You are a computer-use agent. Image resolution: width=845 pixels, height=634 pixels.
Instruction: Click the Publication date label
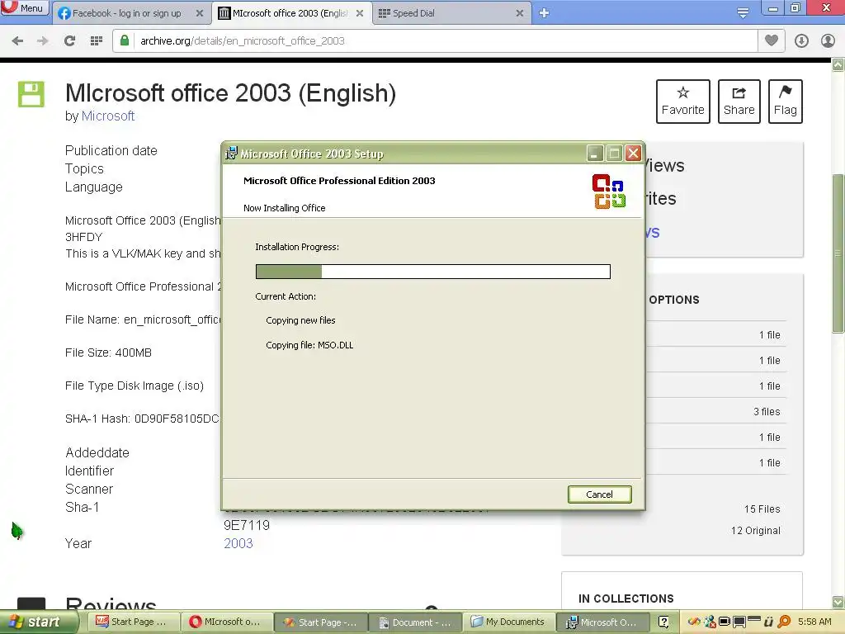click(111, 150)
